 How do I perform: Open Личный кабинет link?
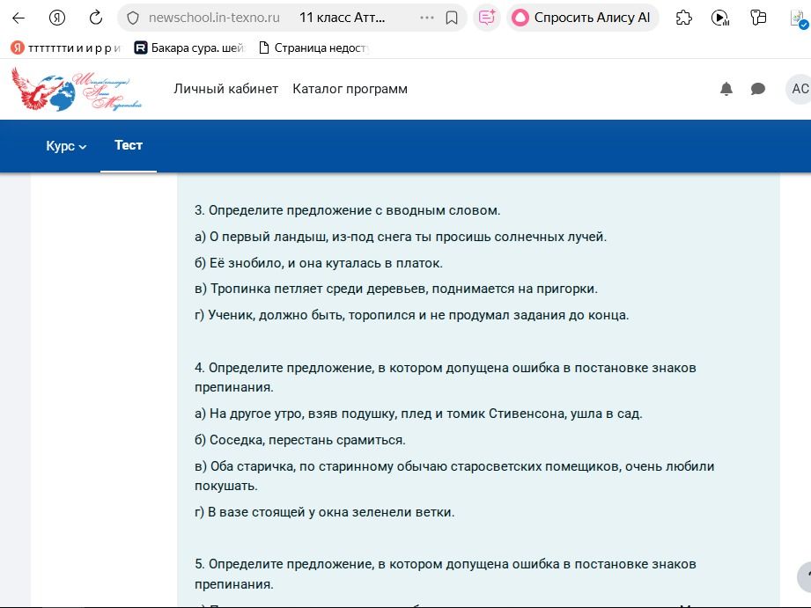[x=226, y=89]
